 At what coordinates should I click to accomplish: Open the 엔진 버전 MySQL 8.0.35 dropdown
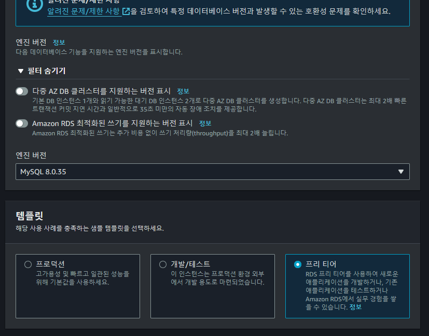[213, 172]
